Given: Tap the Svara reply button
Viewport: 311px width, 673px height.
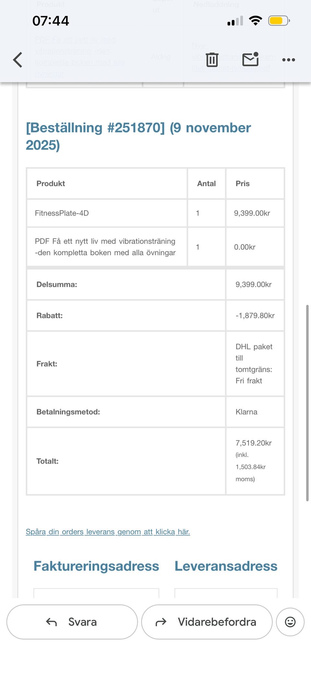Looking at the screenshot, I should pyautogui.click(x=72, y=622).
